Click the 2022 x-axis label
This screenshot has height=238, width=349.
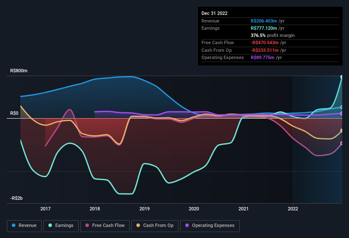pos(293,209)
